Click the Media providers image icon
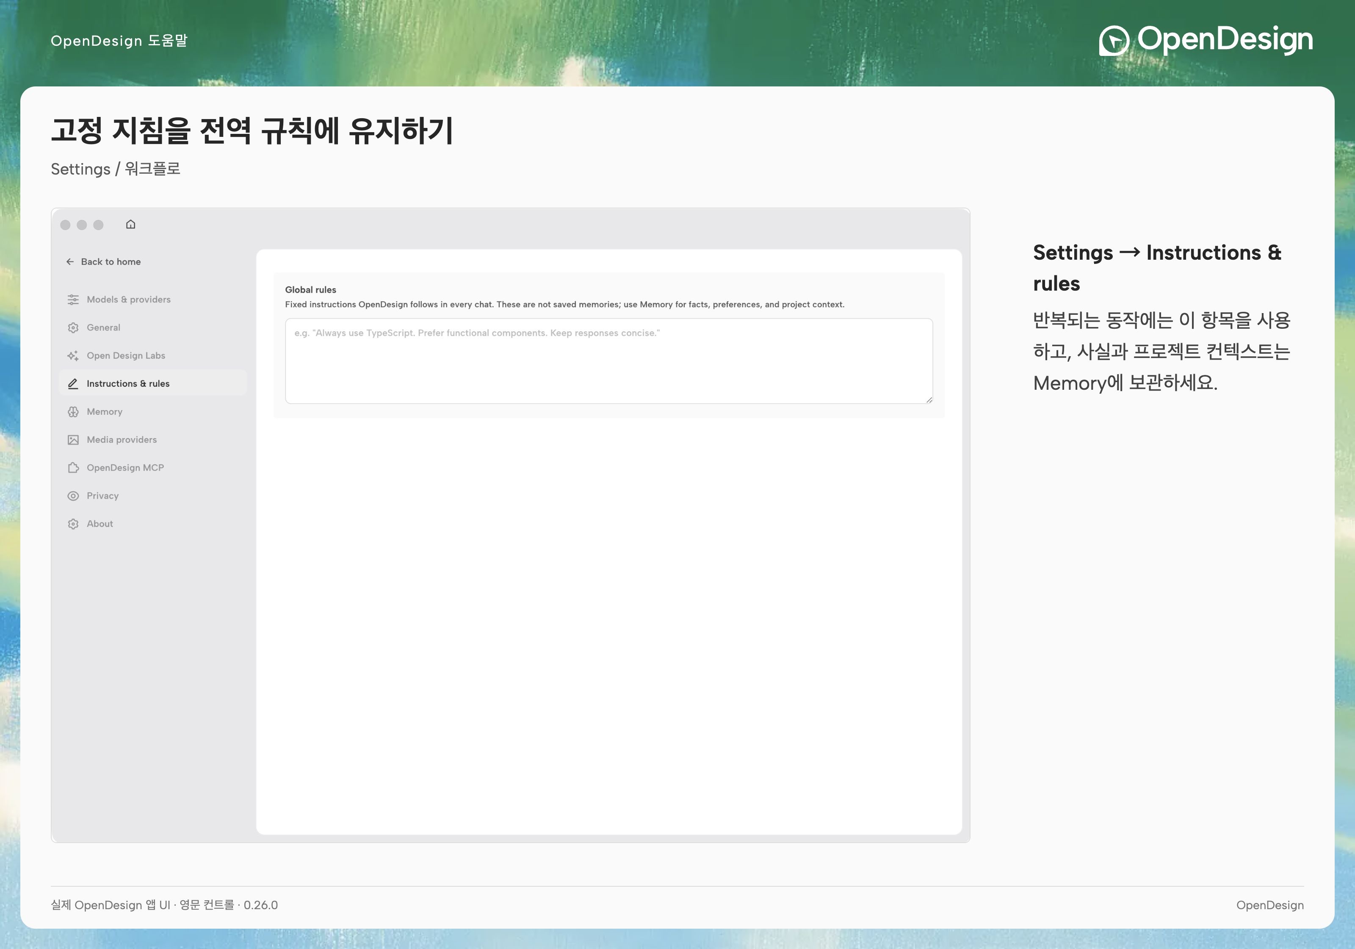The width and height of the screenshot is (1355, 949). point(73,440)
